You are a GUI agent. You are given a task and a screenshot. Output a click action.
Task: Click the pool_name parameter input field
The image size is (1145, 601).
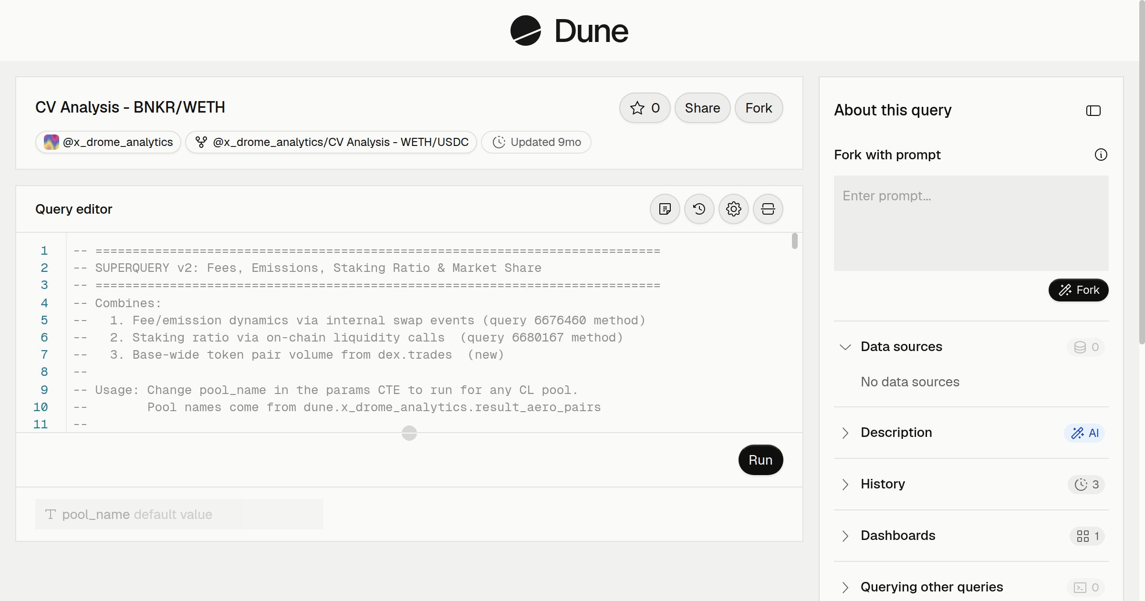179,514
